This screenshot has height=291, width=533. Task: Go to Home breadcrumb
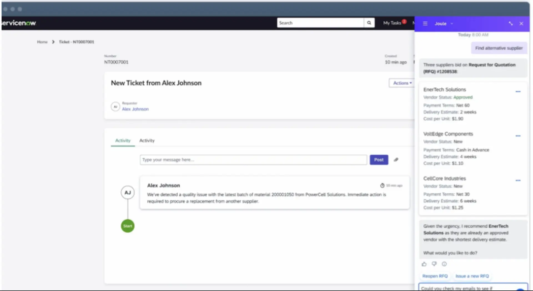coord(42,42)
